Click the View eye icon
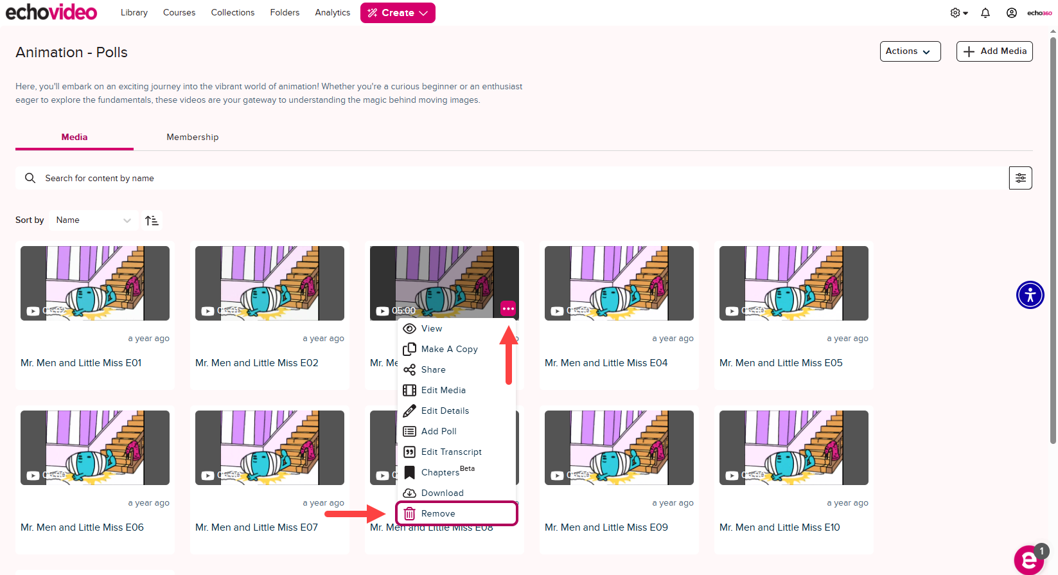Image resolution: width=1058 pixels, height=575 pixels. point(409,328)
